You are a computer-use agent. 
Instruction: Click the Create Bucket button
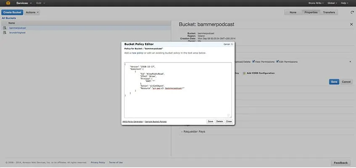click(12, 13)
